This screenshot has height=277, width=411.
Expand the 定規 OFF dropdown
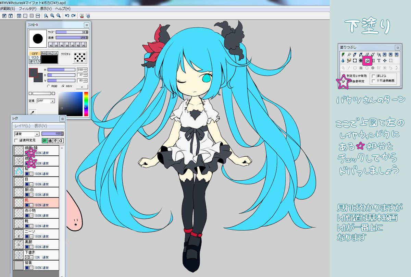(46, 101)
